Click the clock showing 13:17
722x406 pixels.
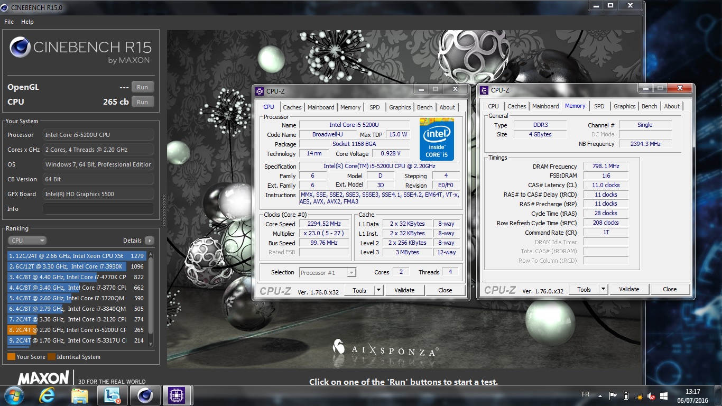tap(693, 392)
